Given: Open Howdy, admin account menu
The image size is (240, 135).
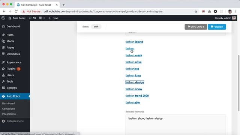Looking at the screenshot, I should 225,18.
